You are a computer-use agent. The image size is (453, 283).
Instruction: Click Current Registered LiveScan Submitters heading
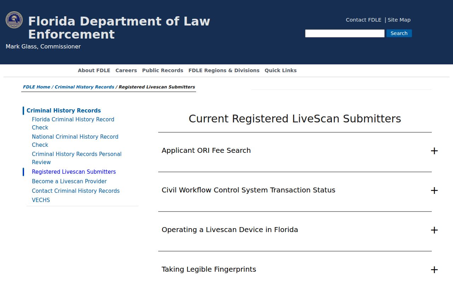click(x=295, y=119)
